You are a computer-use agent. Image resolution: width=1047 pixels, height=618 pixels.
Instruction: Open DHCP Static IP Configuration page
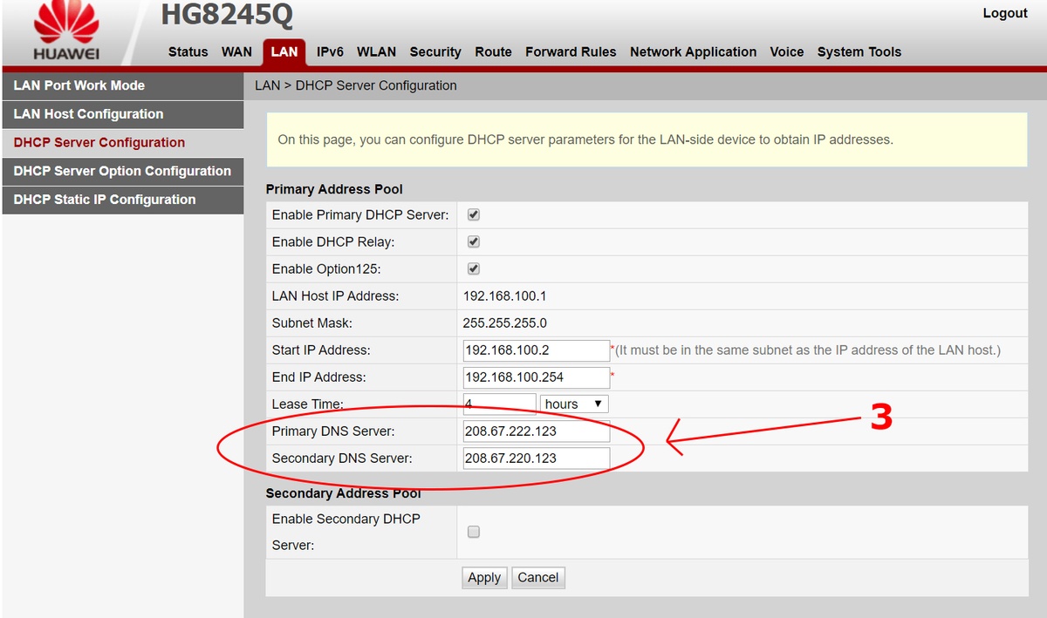pos(122,200)
